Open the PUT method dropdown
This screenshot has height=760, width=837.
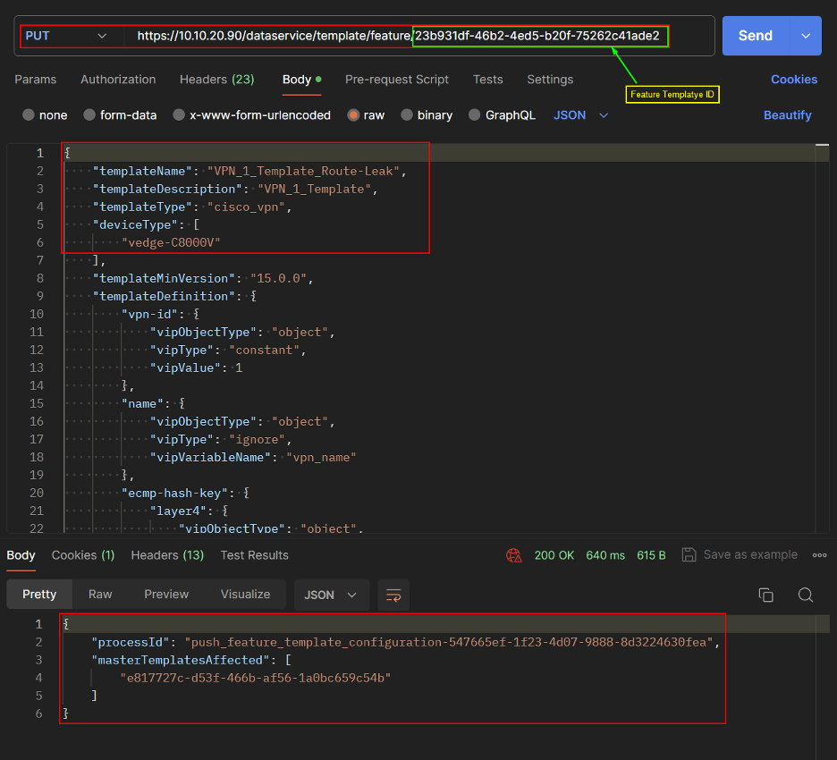click(65, 36)
